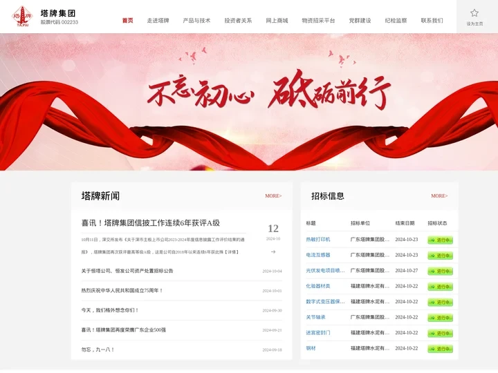Screen dimensions: 498x373
Task: Open news 热烈庆祝中华人民共和国成立75周年
Action: pyautogui.click(x=122, y=291)
